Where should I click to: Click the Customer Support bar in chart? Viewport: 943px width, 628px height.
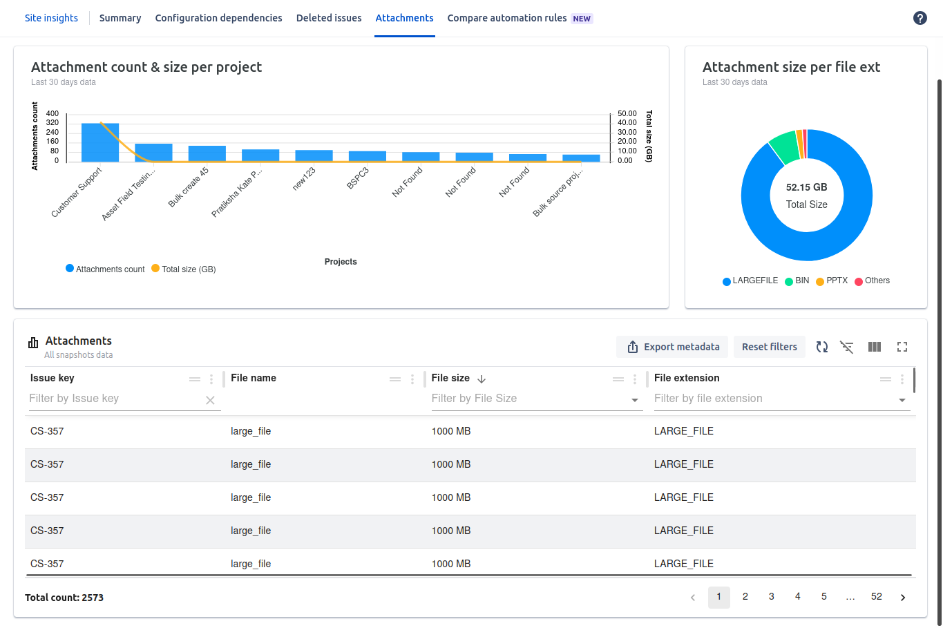[100, 142]
